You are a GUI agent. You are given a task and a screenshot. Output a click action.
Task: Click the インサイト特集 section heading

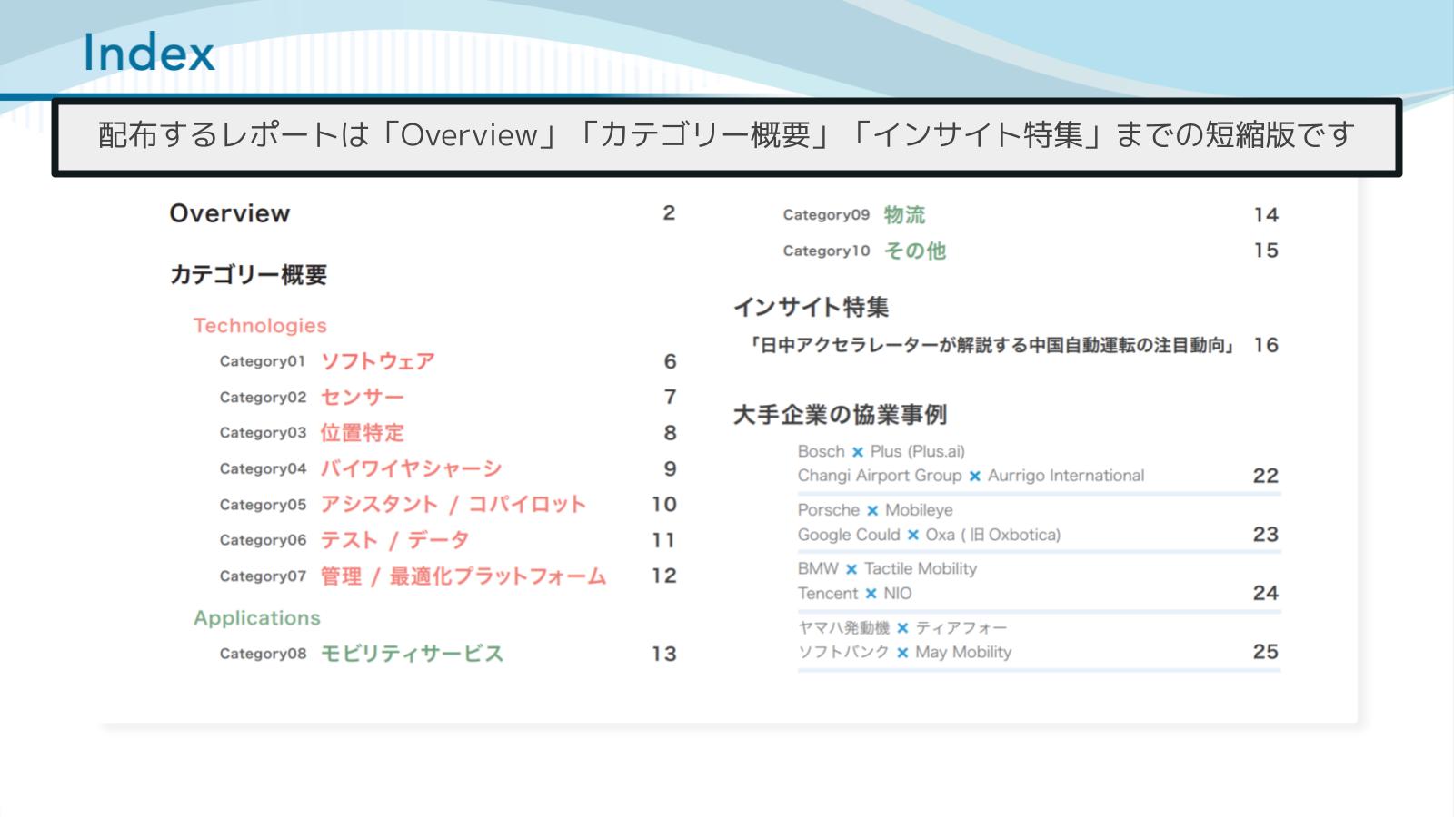click(x=811, y=307)
